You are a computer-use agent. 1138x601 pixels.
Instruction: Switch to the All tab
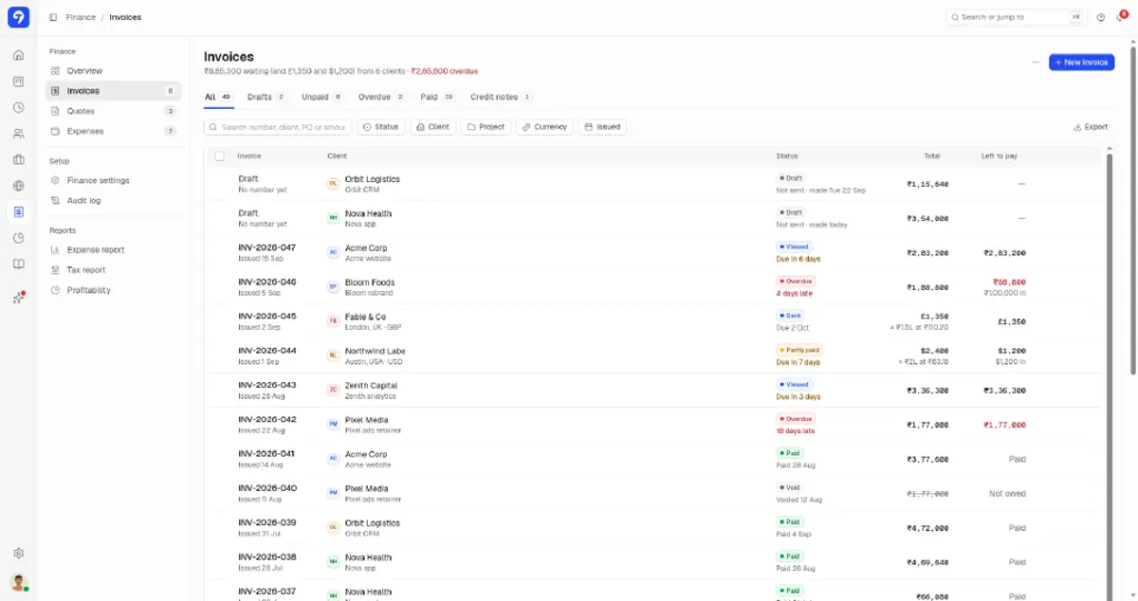point(219,97)
